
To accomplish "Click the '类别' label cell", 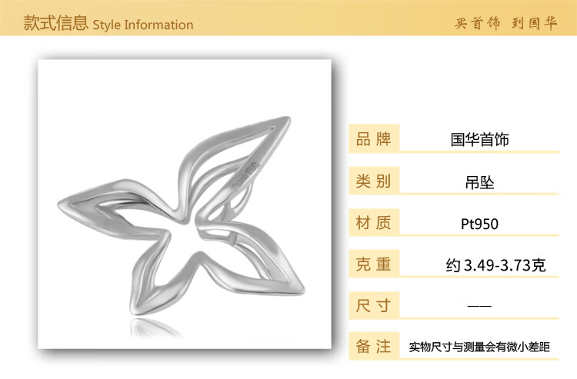I will (374, 181).
